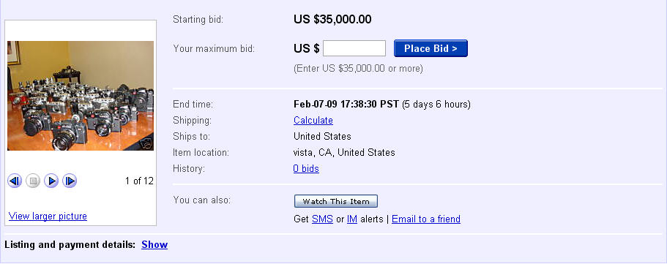Open the View larger picture link

coord(48,216)
